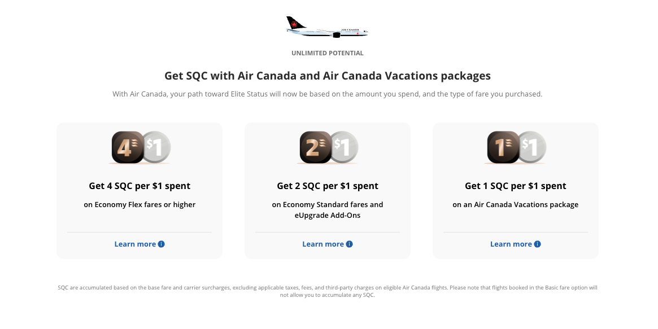This screenshot has height=329, width=658.
Task: Click the info icon beside the first Learn more
Action: (x=160, y=244)
